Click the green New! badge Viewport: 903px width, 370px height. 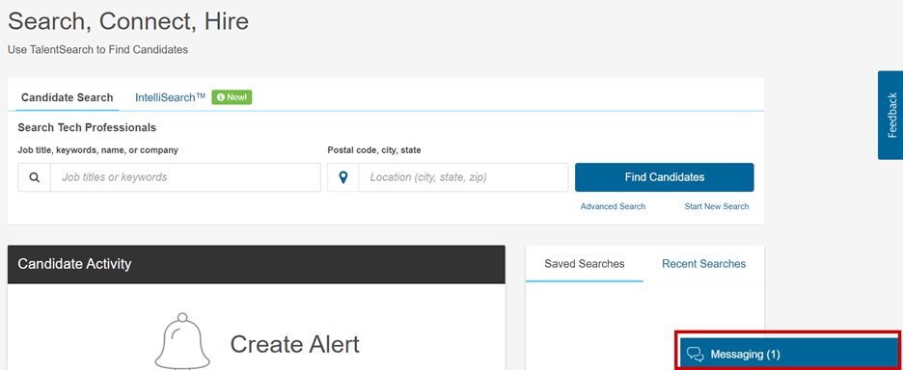click(233, 98)
